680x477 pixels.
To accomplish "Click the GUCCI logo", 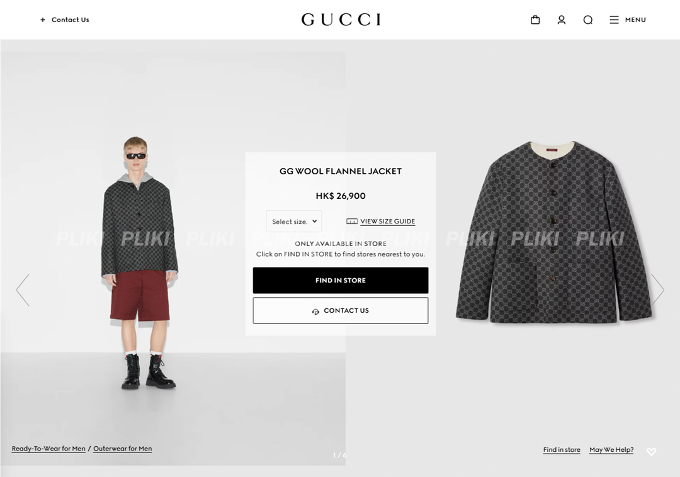I will 341,20.
